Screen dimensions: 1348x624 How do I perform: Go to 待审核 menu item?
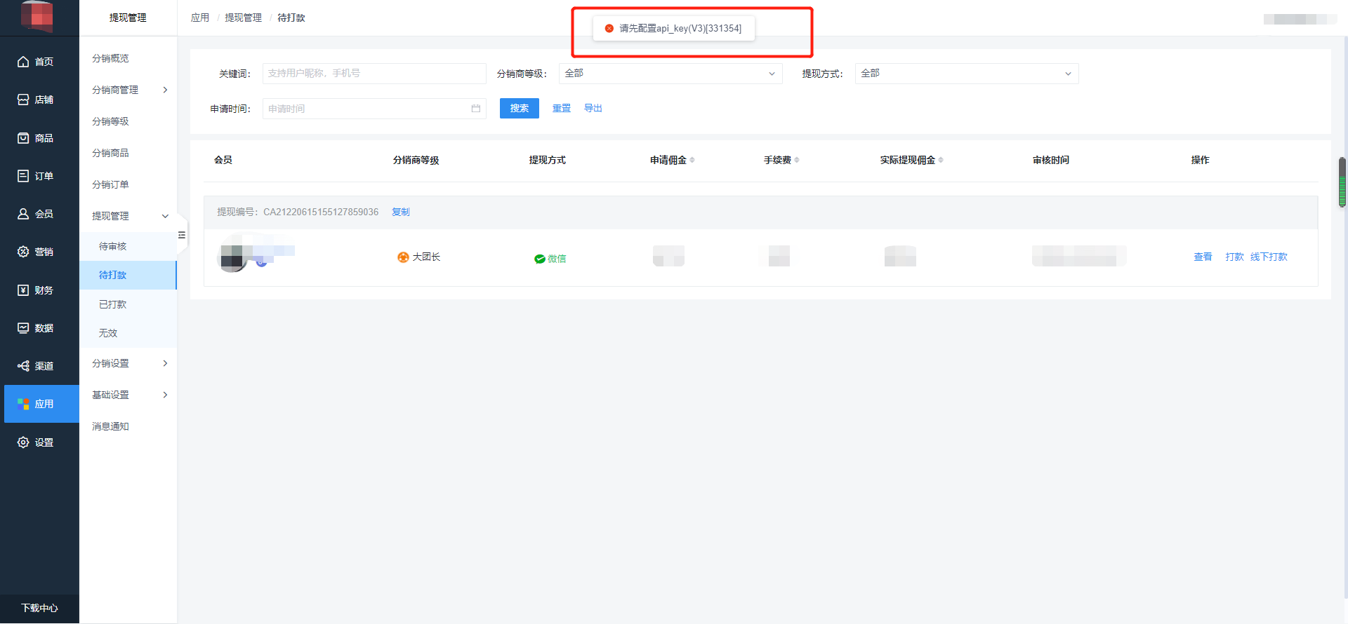[x=113, y=246]
